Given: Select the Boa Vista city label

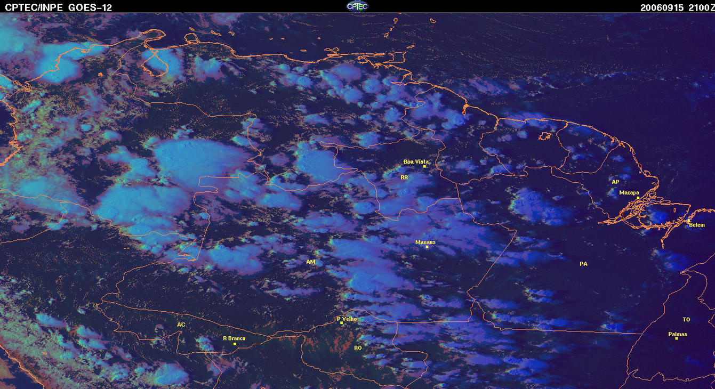Looking at the screenshot, I should [x=416, y=161].
